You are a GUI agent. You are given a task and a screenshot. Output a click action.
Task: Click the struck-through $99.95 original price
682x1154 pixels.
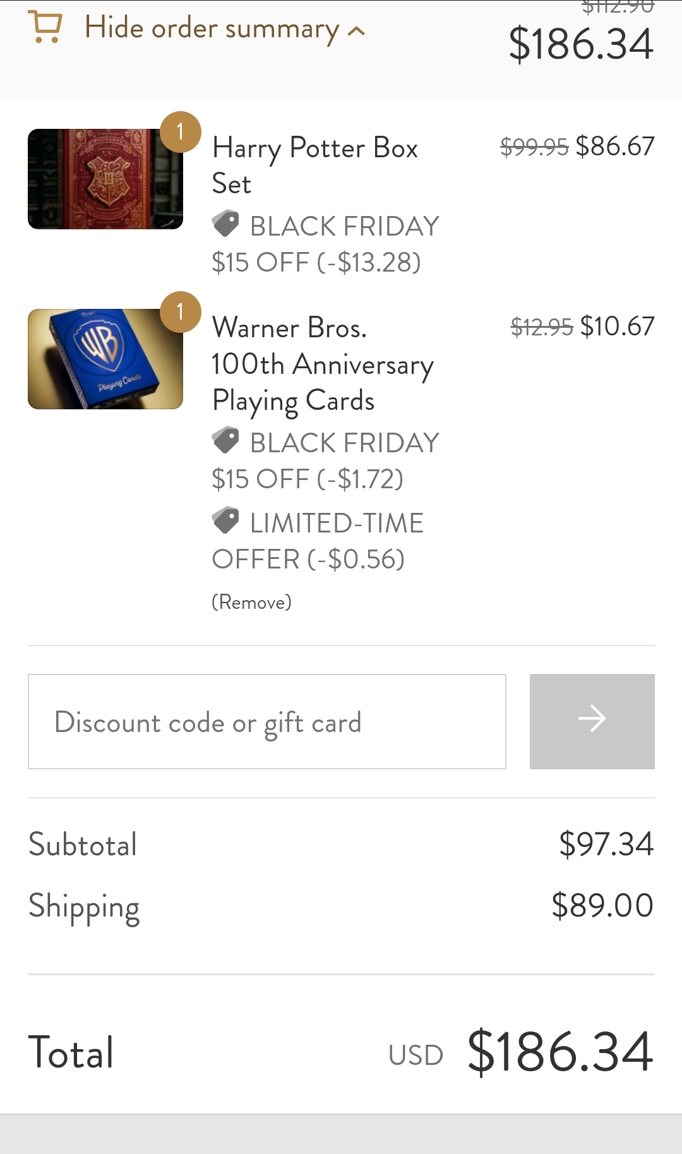coord(534,147)
